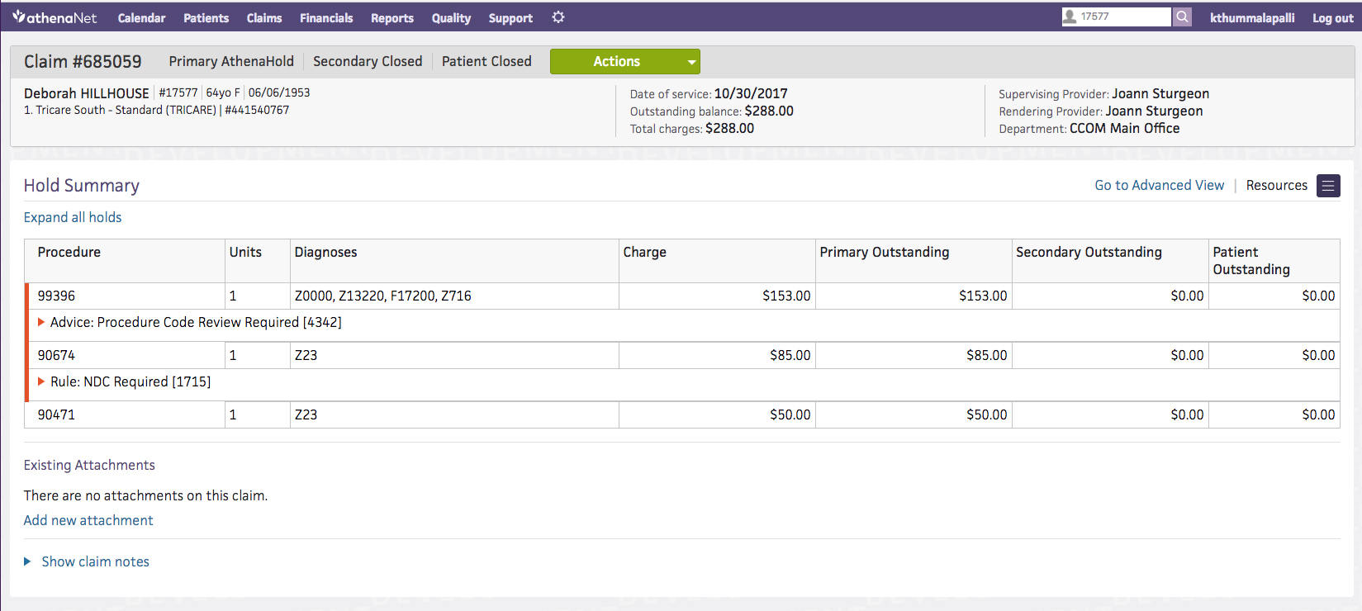Open the Support menu
The height and width of the screenshot is (611, 1362).
(510, 18)
